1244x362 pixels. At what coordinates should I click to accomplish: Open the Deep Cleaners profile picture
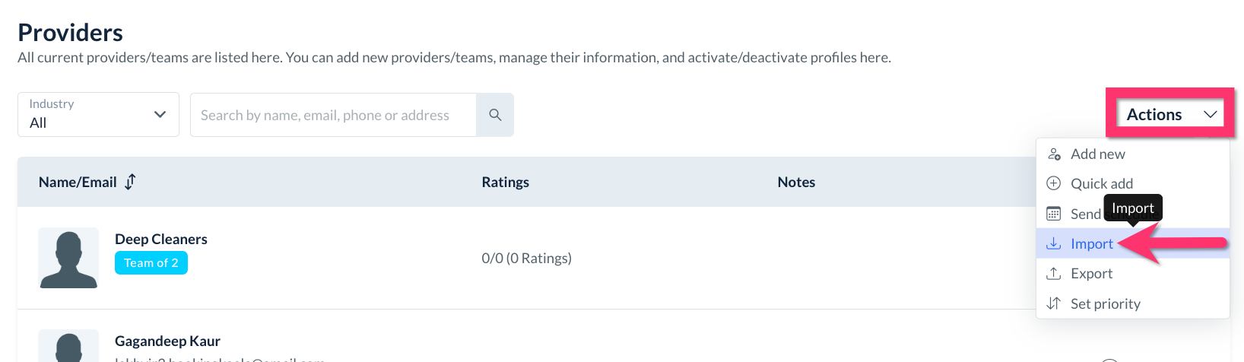[x=68, y=258]
